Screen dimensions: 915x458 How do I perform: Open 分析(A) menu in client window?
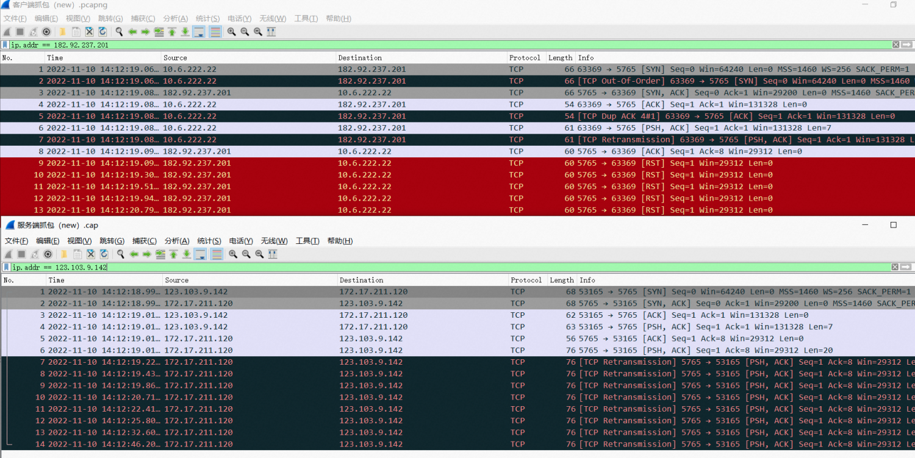coord(175,18)
